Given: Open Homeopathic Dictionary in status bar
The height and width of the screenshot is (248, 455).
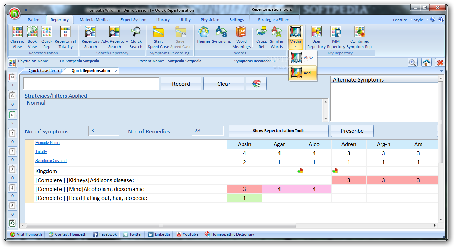Looking at the screenshot, I should (229, 234).
